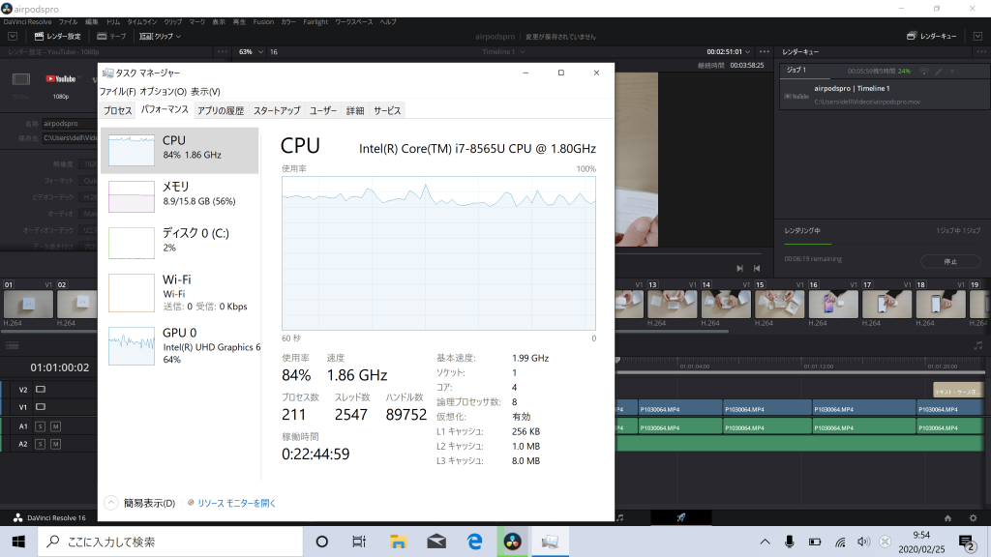
Task: Open render settings options (three dots)
Action: (222, 52)
